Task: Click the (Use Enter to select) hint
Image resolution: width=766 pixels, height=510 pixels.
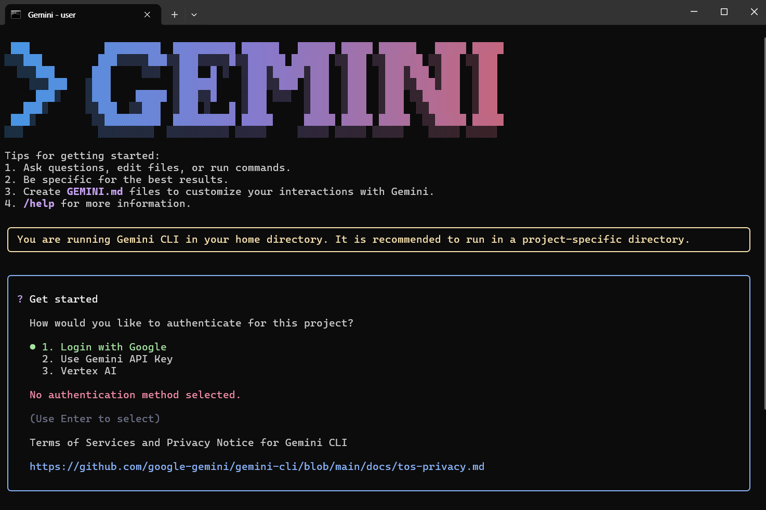Action: pos(95,419)
